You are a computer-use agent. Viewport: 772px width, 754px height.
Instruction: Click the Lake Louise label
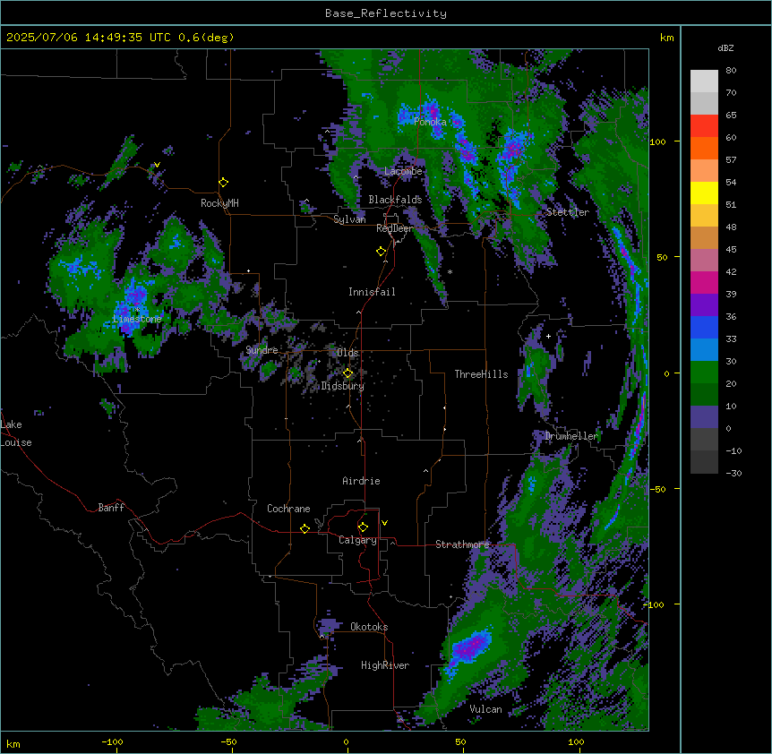tap(14, 433)
